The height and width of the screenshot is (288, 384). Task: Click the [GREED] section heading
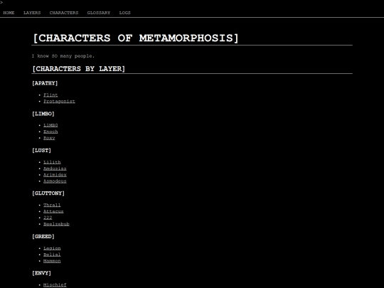[43, 237]
